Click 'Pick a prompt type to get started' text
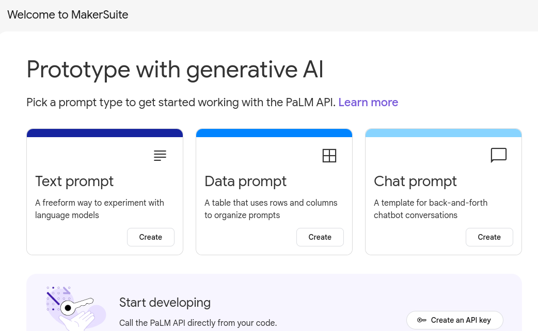This screenshot has height=331, width=538. 181,103
